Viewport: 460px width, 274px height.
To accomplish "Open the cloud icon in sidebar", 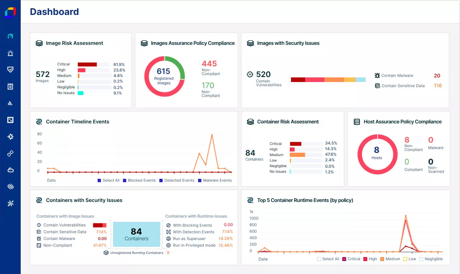I will pos(10,170).
